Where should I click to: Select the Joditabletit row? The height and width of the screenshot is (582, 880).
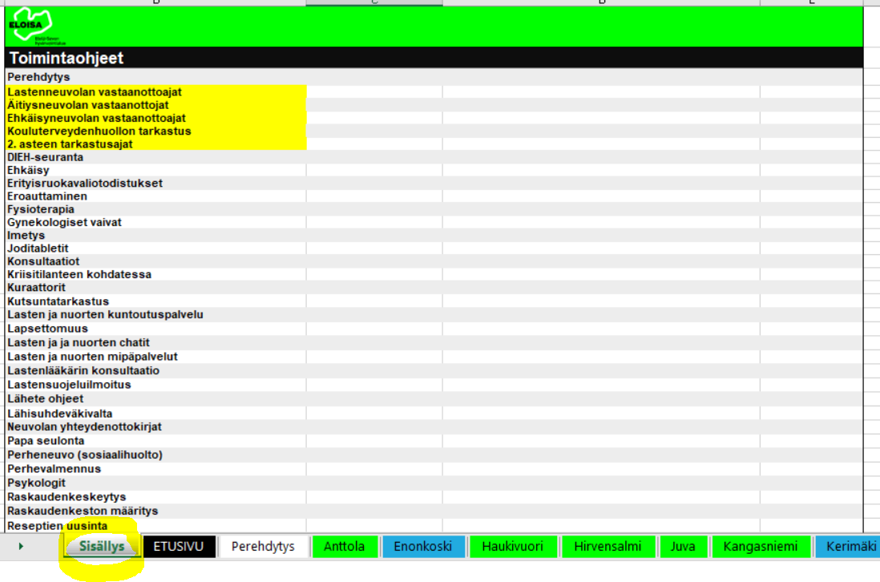tap(38, 248)
